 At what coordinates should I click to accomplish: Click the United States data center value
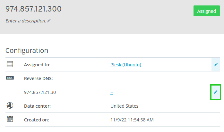[125, 106]
